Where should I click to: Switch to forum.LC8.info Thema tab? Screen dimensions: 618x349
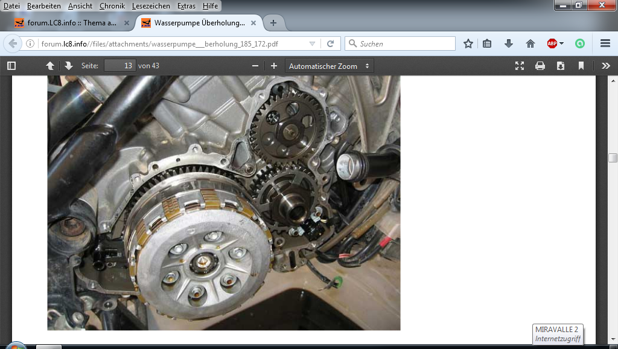[71, 23]
